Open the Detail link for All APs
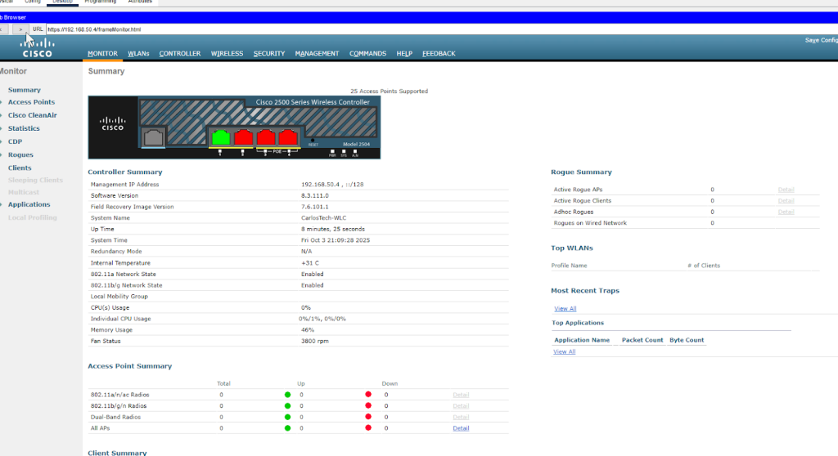Screen dimensions: 838x456 tap(461, 428)
